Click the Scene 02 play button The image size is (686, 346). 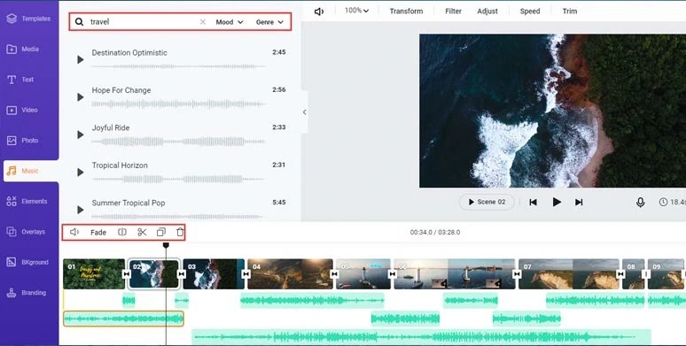click(x=487, y=202)
